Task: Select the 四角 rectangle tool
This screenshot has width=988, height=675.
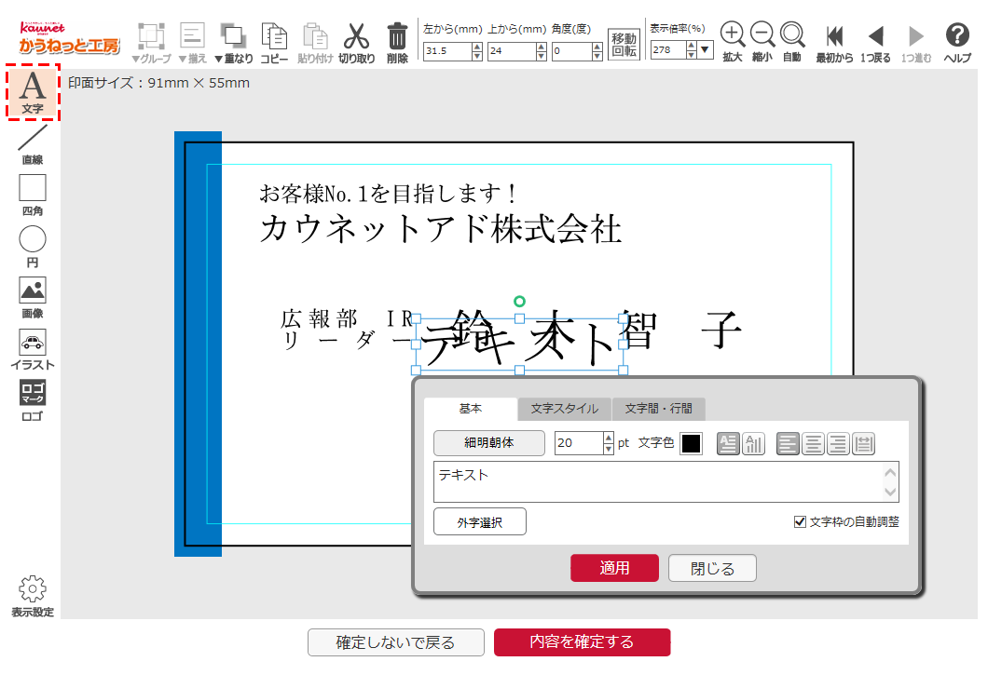Action: tap(33, 196)
